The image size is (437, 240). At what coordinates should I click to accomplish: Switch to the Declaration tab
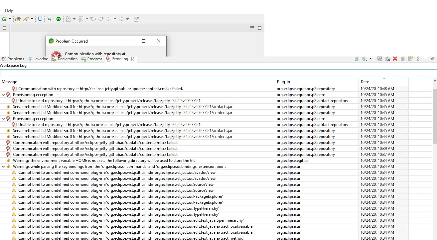65,59
